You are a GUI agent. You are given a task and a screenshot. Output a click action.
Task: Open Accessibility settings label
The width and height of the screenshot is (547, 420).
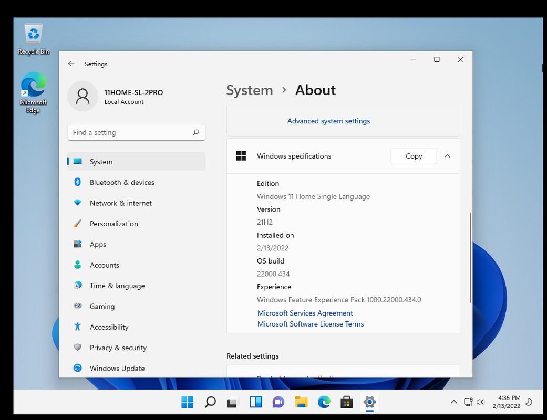tap(109, 327)
